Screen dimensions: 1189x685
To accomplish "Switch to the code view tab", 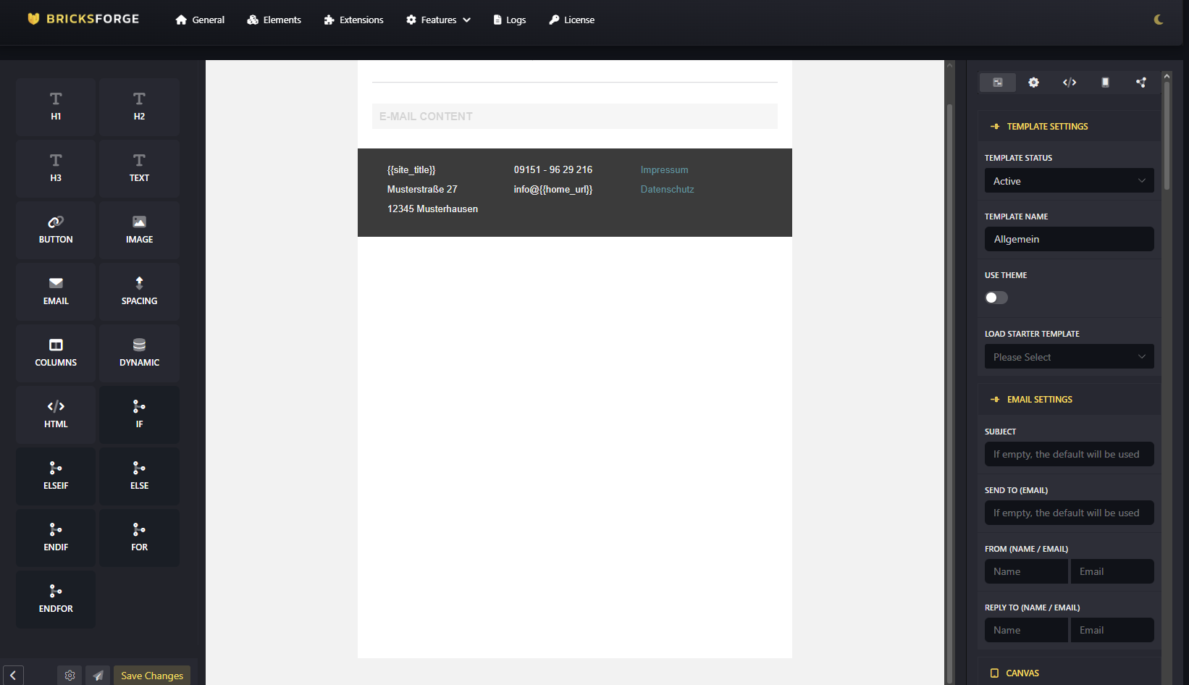I will (x=1070, y=83).
